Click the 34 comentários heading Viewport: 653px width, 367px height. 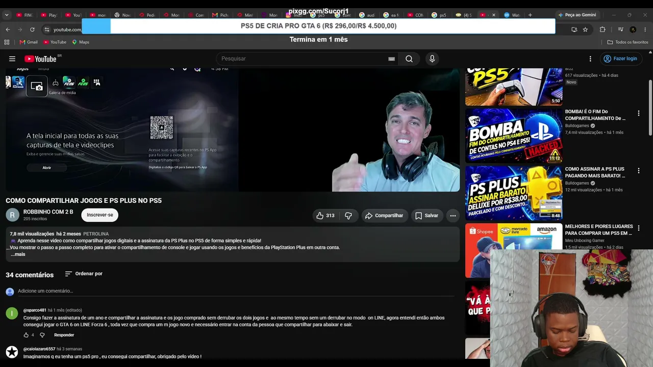pyautogui.click(x=30, y=275)
